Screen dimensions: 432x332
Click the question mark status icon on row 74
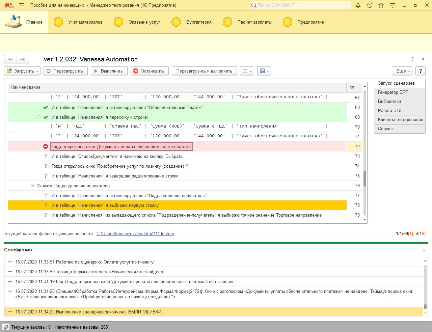[46, 166]
